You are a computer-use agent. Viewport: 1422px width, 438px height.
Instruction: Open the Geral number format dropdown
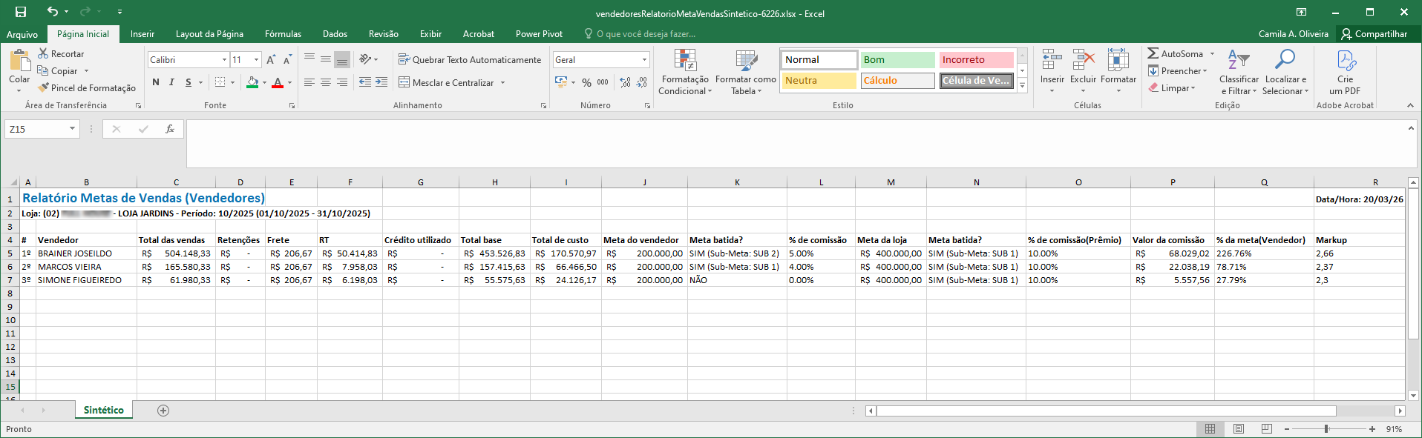(x=643, y=60)
